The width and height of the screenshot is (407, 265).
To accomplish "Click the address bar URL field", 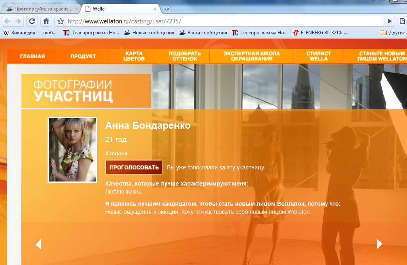I will [x=225, y=21].
